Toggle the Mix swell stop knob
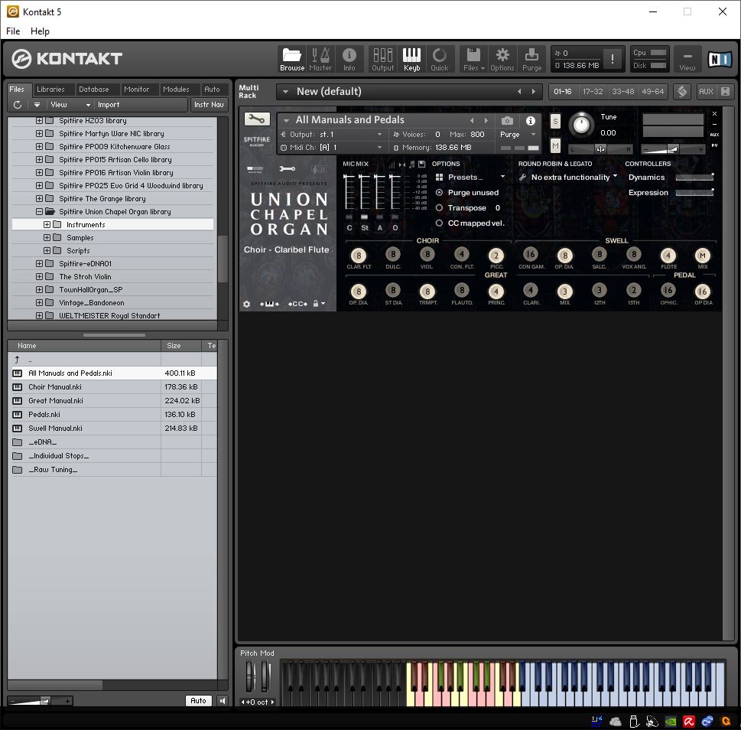The height and width of the screenshot is (730, 741). (x=703, y=256)
